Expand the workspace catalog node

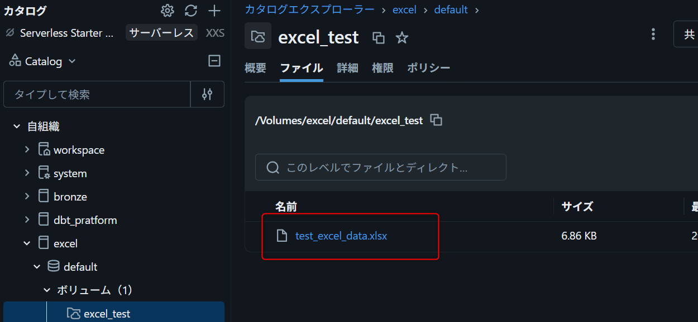27,149
